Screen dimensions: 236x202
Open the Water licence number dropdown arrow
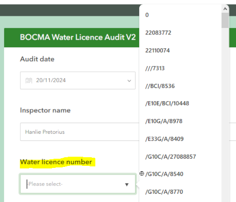click(127, 185)
